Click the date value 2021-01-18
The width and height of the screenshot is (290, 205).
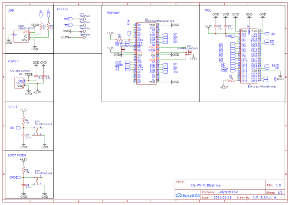click(x=221, y=198)
